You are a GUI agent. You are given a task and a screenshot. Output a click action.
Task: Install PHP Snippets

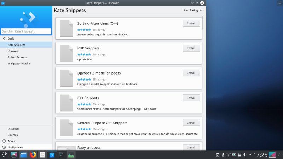point(191,48)
